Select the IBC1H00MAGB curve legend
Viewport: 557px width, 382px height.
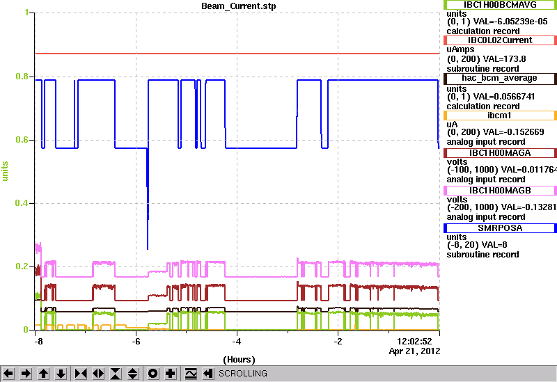500,191
